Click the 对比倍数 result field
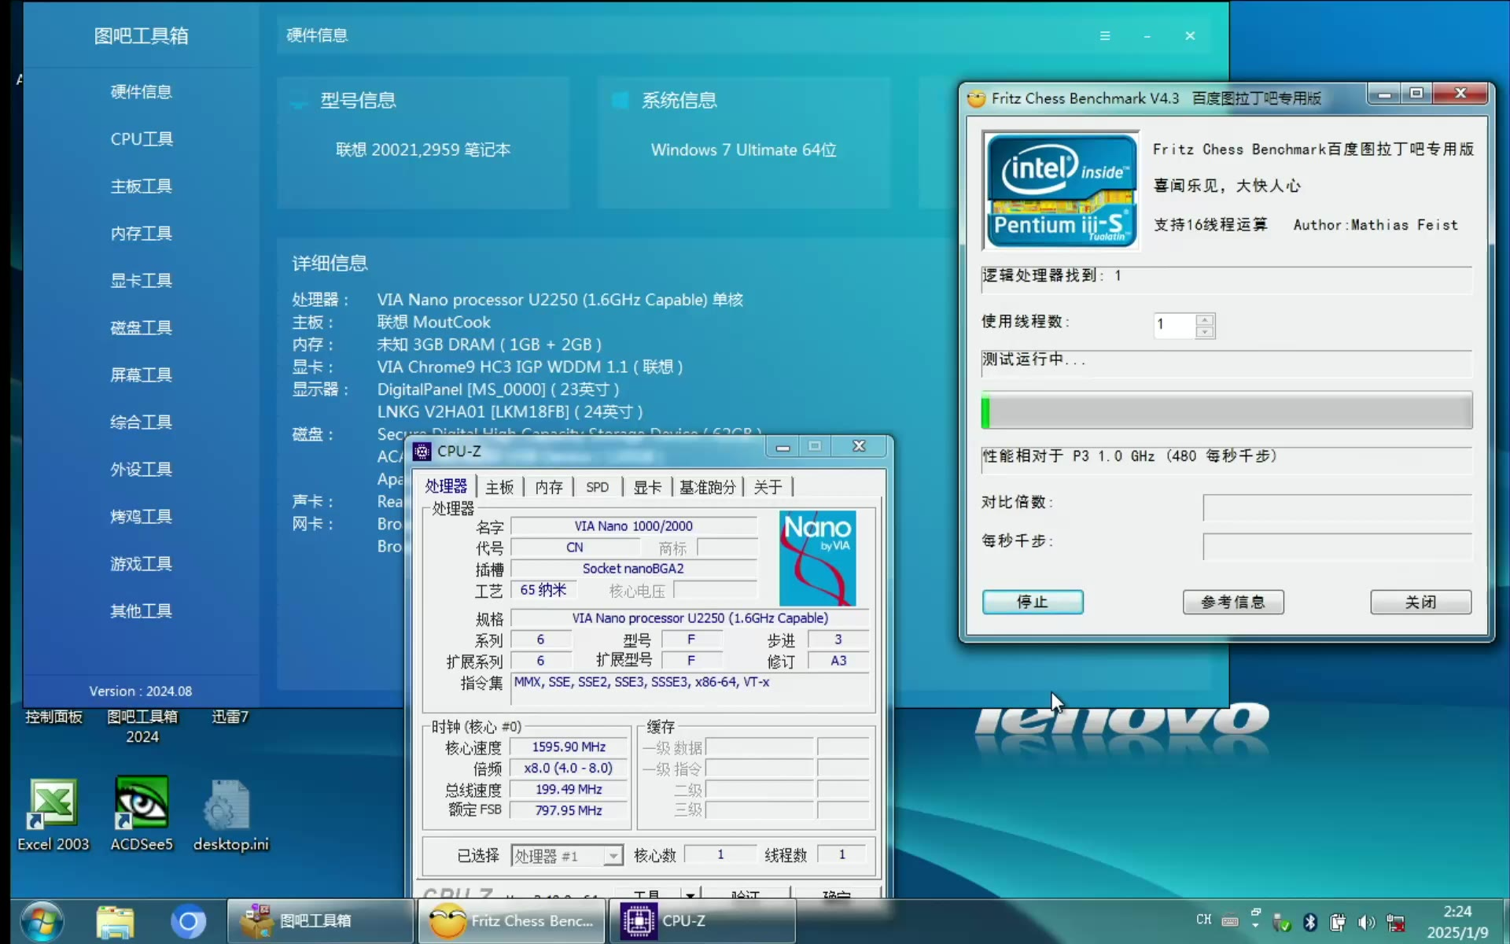The height and width of the screenshot is (944, 1510). click(x=1337, y=507)
